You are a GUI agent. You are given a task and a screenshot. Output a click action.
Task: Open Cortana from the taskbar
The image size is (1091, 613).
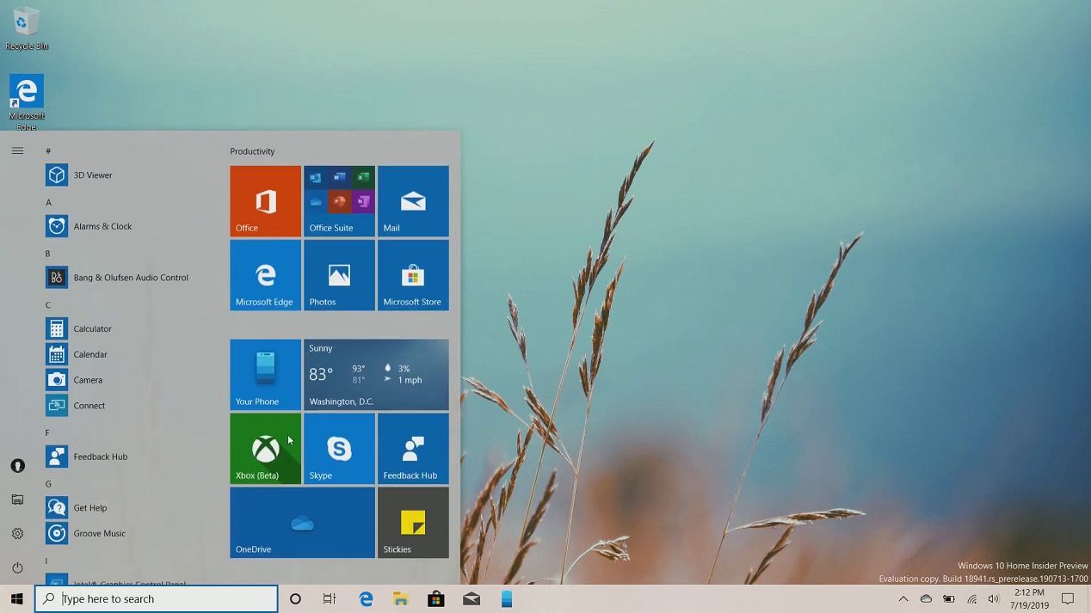click(x=295, y=599)
